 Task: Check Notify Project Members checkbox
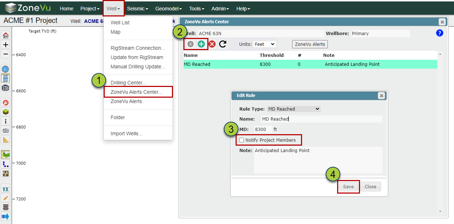[242, 140]
